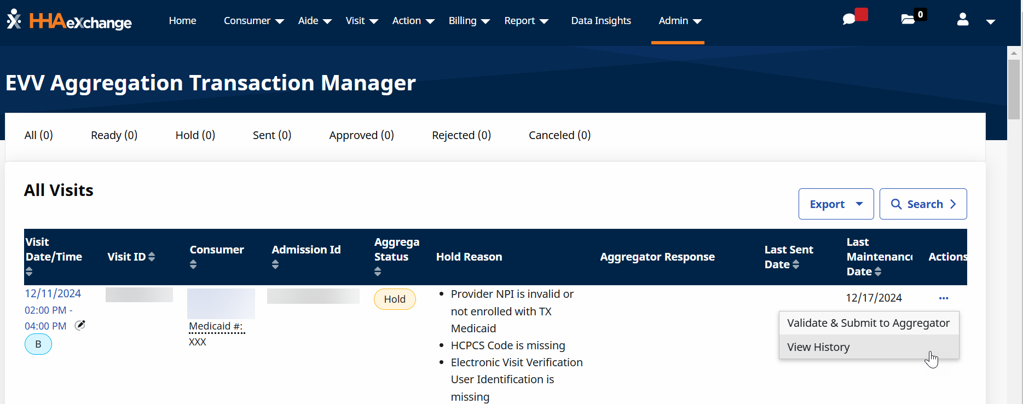Switch to the Rejected (0) tab

pos(461,135)
